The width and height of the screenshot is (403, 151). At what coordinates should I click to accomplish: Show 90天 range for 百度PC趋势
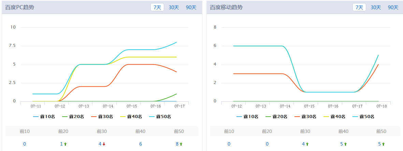[x=191, y=7]
